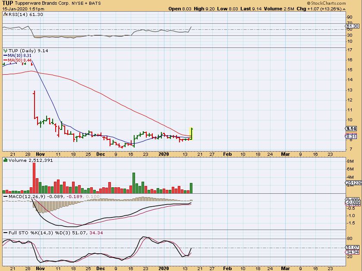
Task: Click the green Volume bars legend icon
Action: click(5, 160)
